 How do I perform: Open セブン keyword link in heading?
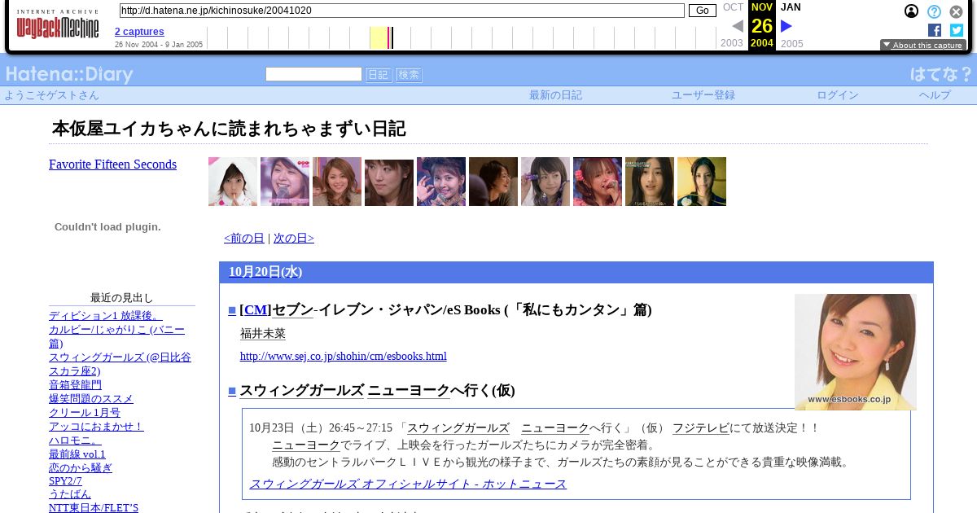292,310
